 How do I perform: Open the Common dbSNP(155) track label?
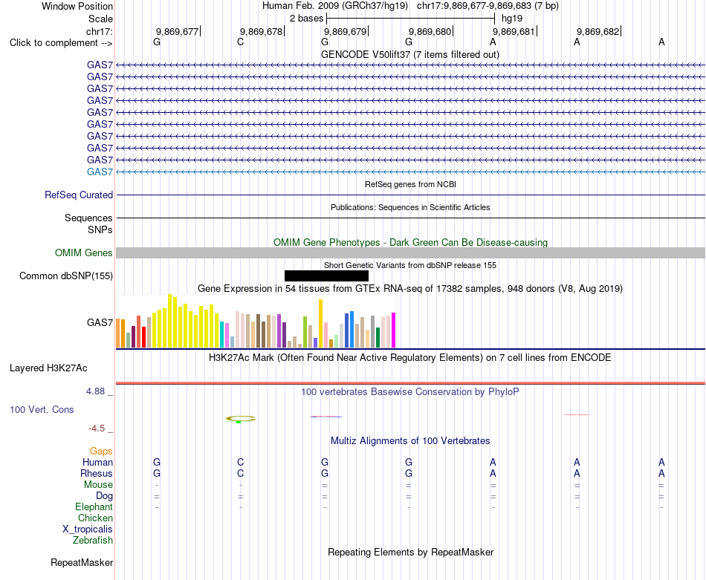coord(65,276)
